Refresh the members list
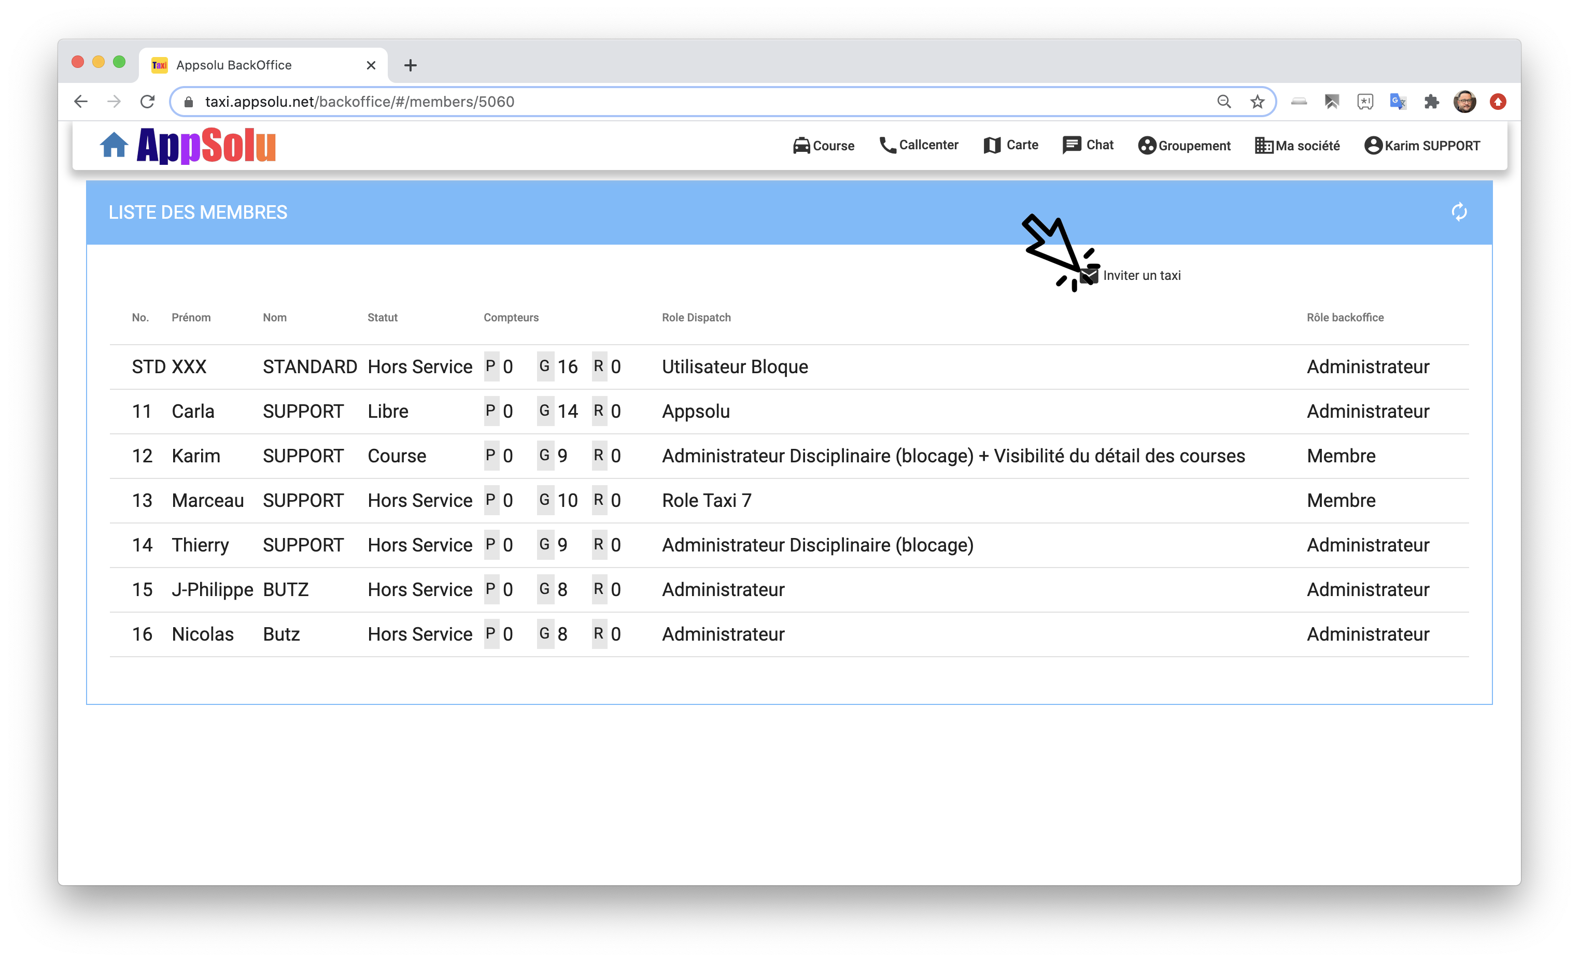Viewport: 1579px width, 962px height. [1459, 212]
